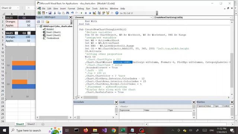Click in the Immediate window text area
Screen dimensions: 238x134
coord(94,111)
